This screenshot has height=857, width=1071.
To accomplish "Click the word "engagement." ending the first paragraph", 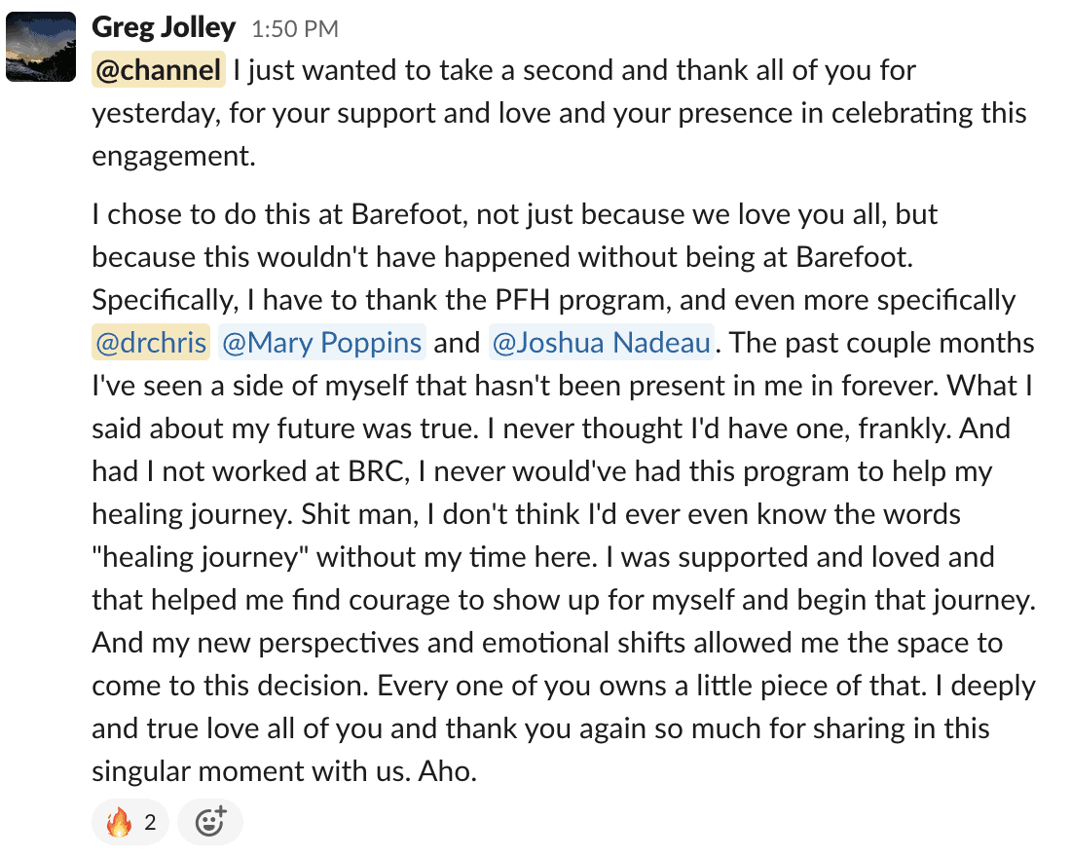I will click(173, 157).
